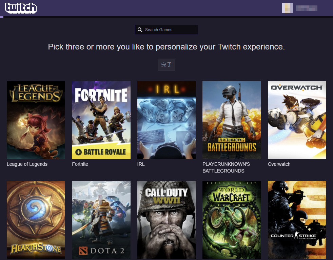
Task: Click the IRL title text
Action: pos(141,164)
